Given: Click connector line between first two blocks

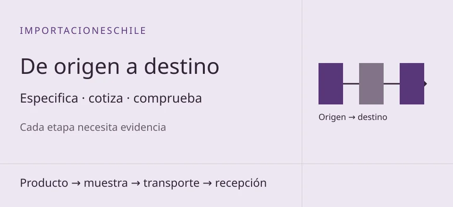Looking at the screenshot, I should pyautogui.click(x=351, y=84).
